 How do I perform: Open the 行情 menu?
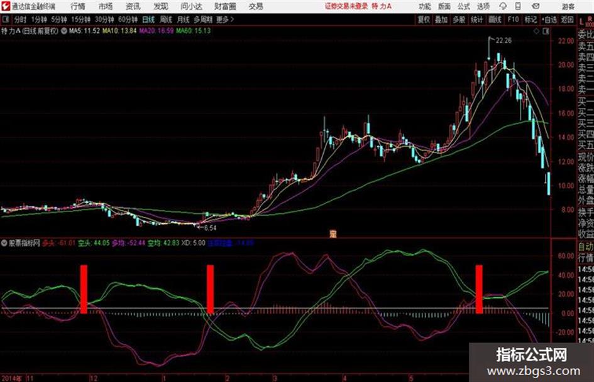78,6
